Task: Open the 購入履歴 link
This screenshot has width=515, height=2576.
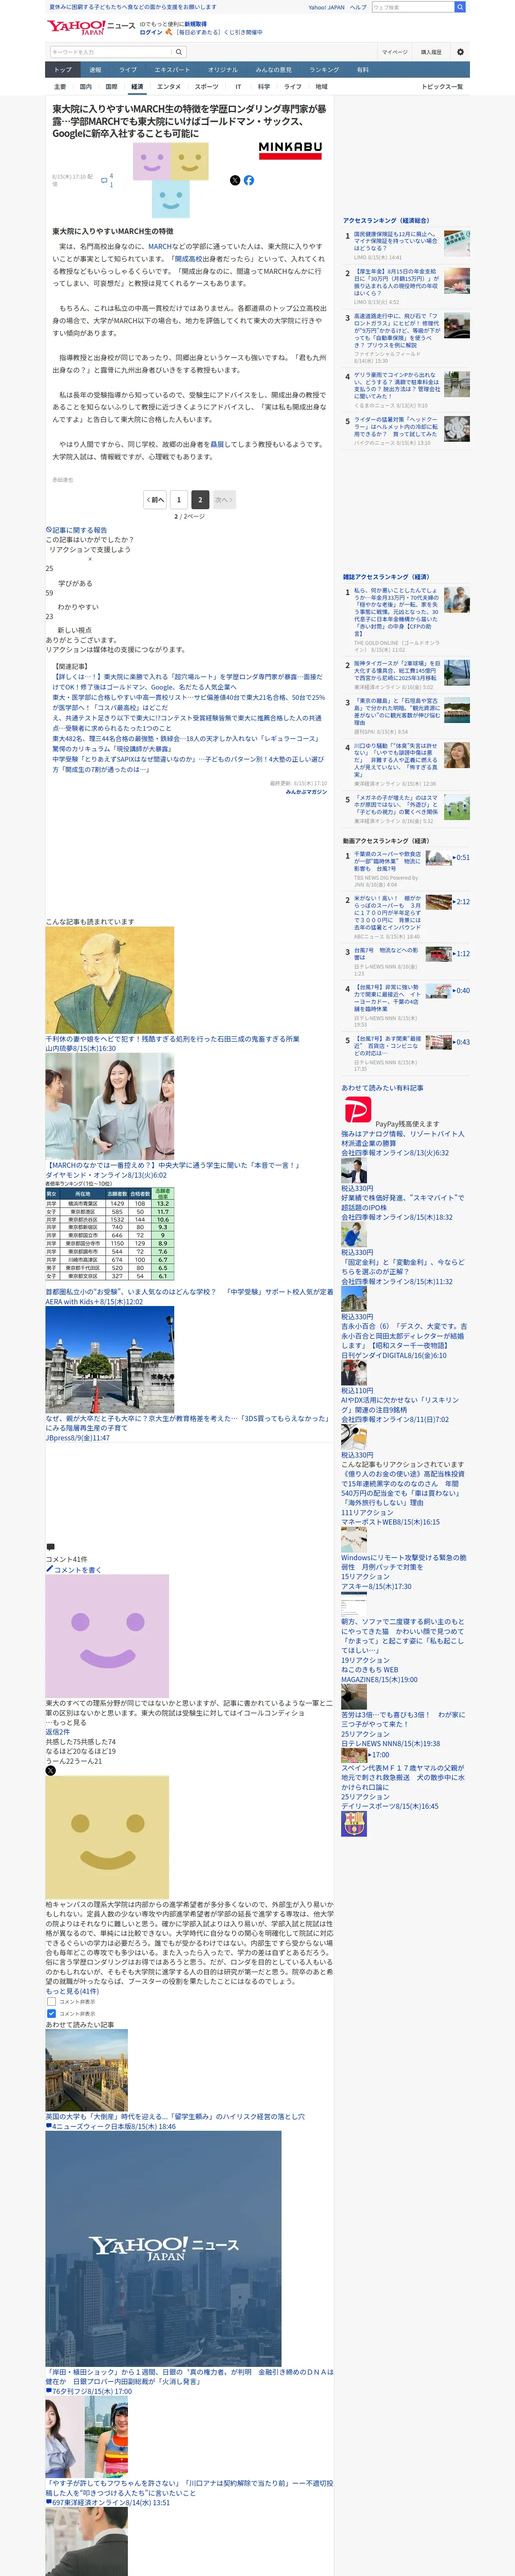Action: 431,52
